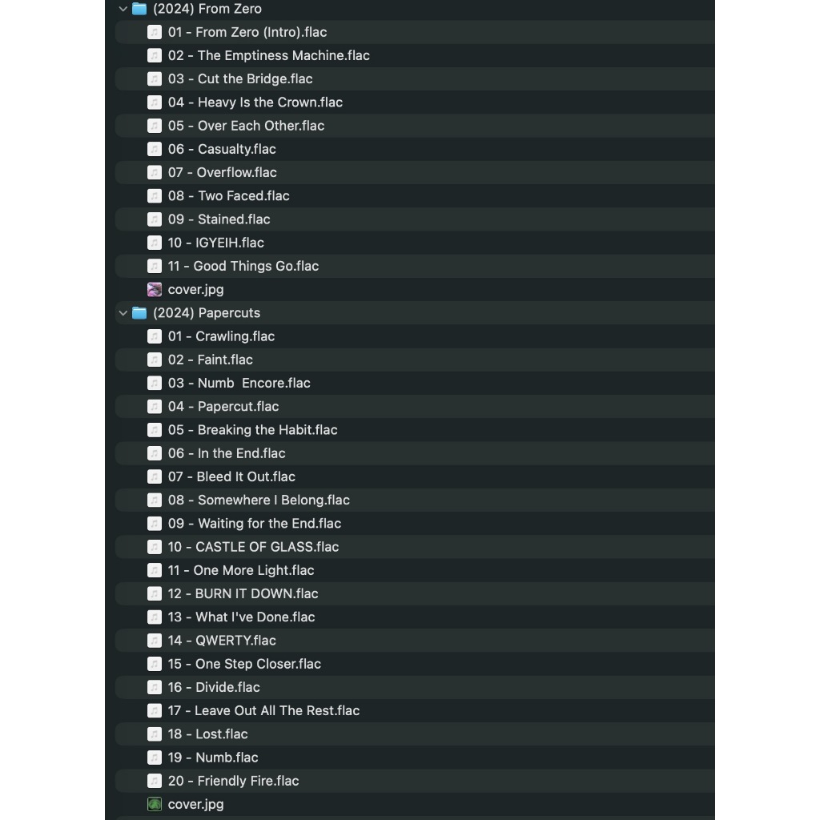
Task: Select 11 - Good Things Go.flac
Action: click(415, 266)
